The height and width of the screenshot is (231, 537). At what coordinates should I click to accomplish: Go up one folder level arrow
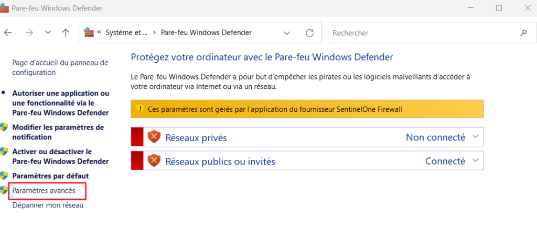click(66, 32)
